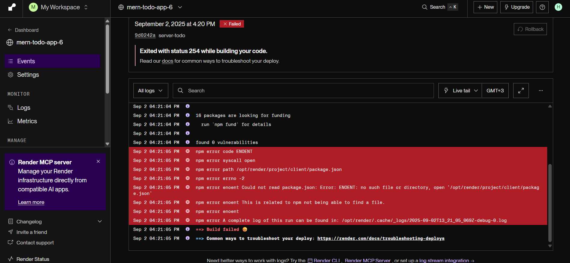The width and height of the screenshot is (570, 263).
Task: Click Invite a friend
Action: 32,232
